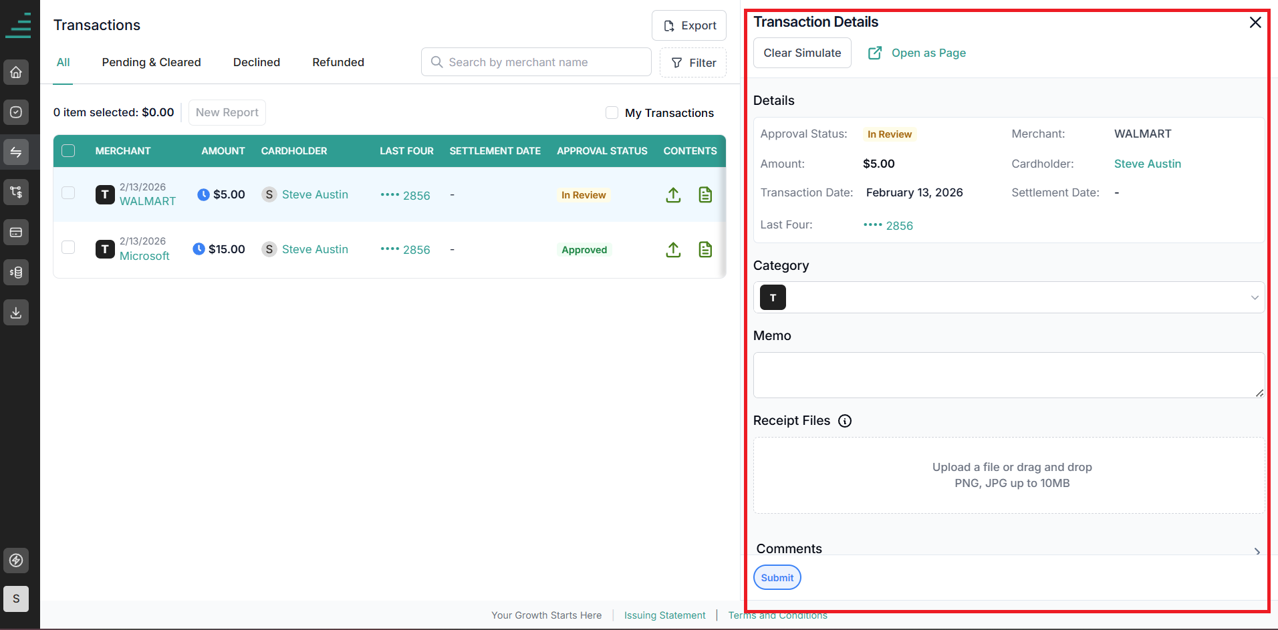Open the WALMART merchant link in table
The width and height of the screenshot is (1278, 630).
(x=148, y=201)
